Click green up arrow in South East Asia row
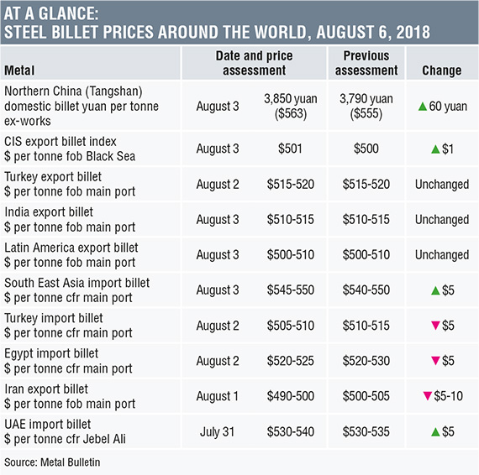Screen dimensions: 479x475 [435, 290]
